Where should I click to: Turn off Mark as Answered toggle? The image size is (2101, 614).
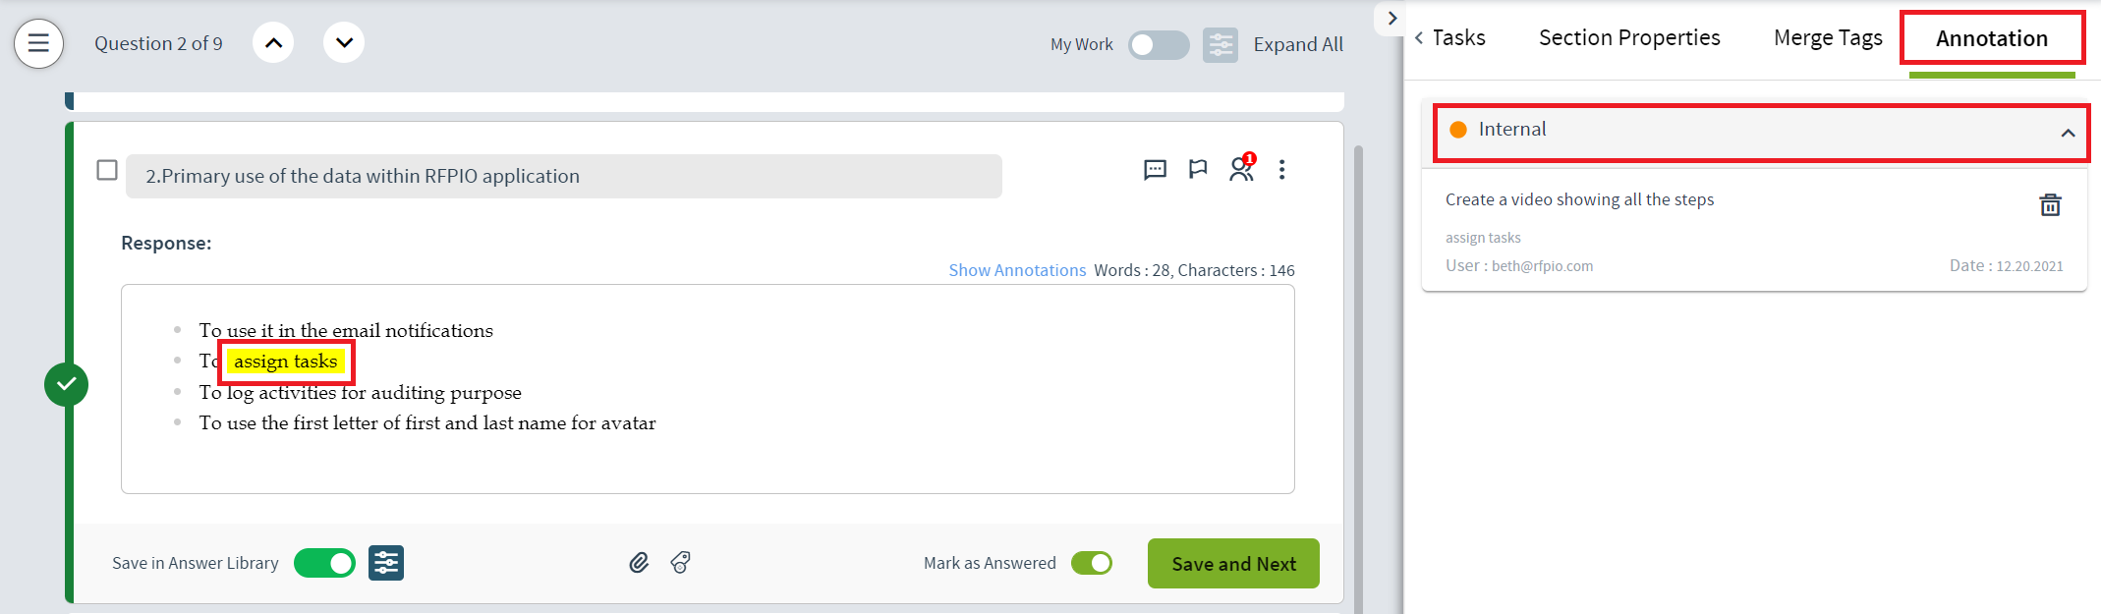click(1092, 563)
